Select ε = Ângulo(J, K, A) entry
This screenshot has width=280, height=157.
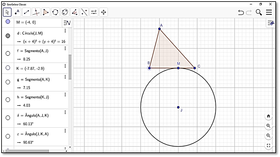point(33,134)
